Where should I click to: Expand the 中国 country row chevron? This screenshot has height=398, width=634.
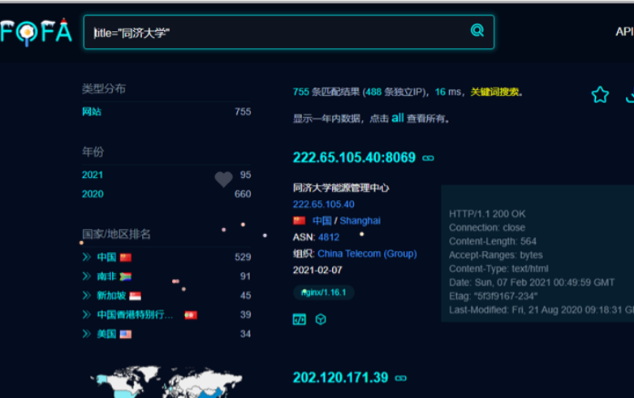coord(87,257)
